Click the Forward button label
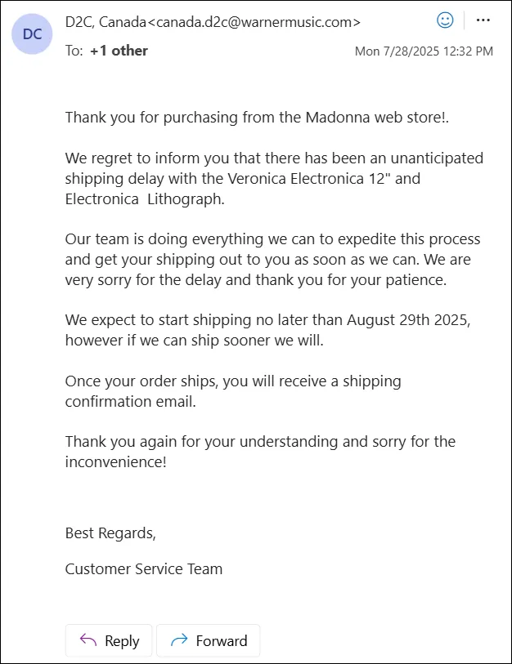This screenshot has height=664, width=512. pyautogui.click(x=222, y=640)
